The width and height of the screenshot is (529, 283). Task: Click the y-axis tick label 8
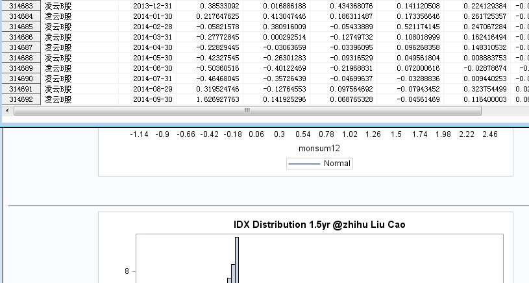coord(127,271)
